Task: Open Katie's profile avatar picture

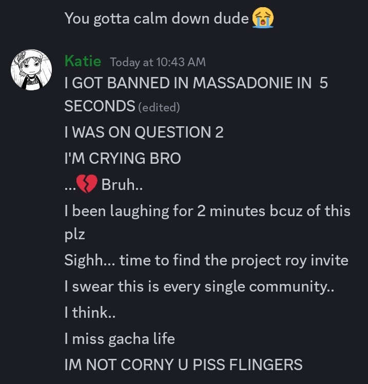Action: [31, 70]
